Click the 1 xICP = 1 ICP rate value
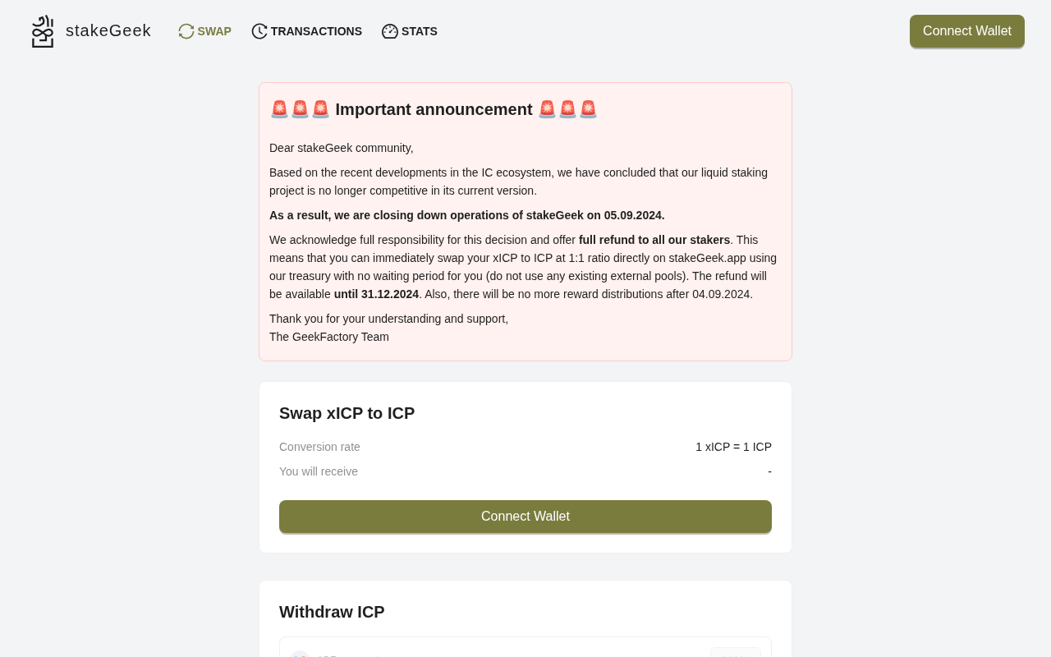The width and height of the screenshot is (1051, 657). pos(733,447)
